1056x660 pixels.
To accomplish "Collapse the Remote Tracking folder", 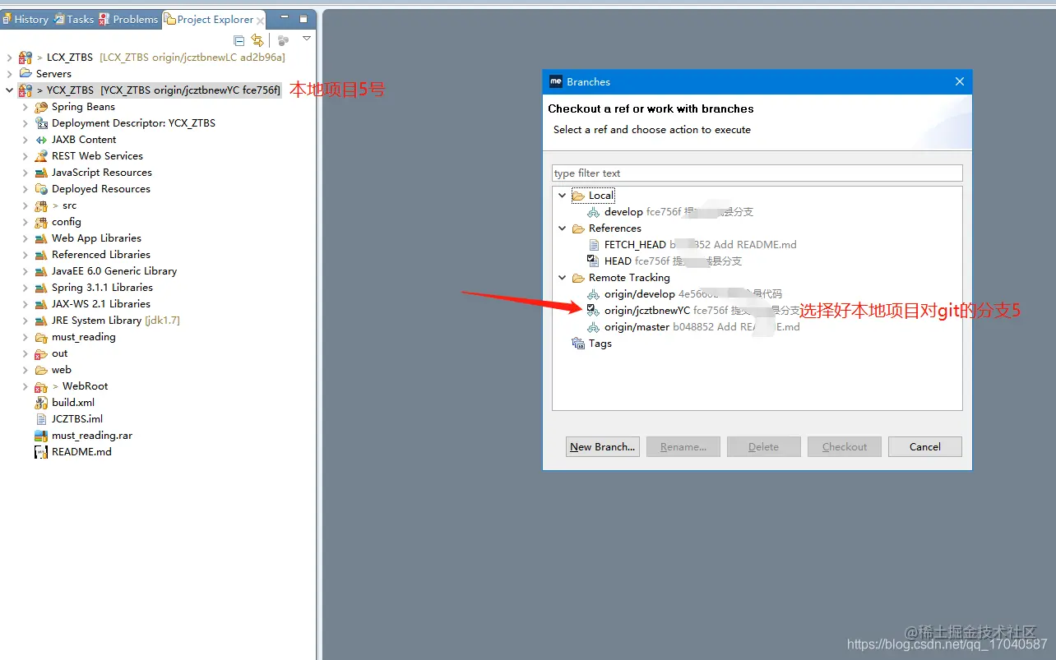I will pyautogui.click(x=563, y=278).
